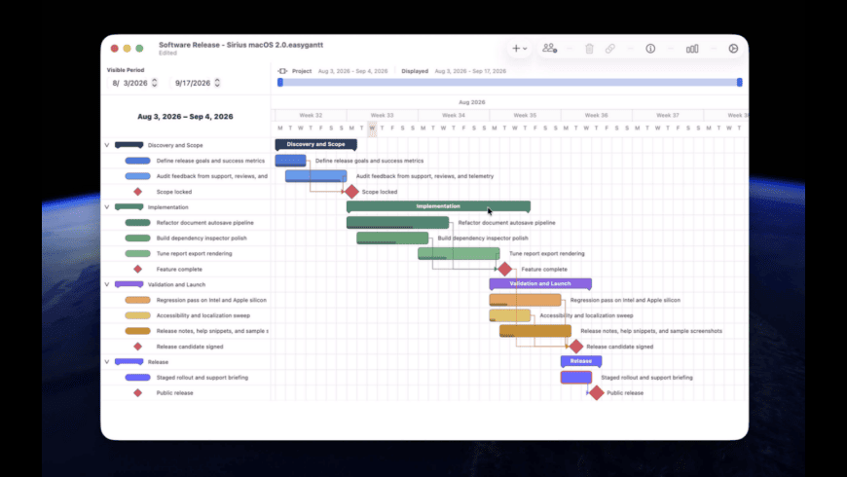This screenshot has height=477, width=847.
Task: Select Regression pass row in task list
Action: (186, 300)
